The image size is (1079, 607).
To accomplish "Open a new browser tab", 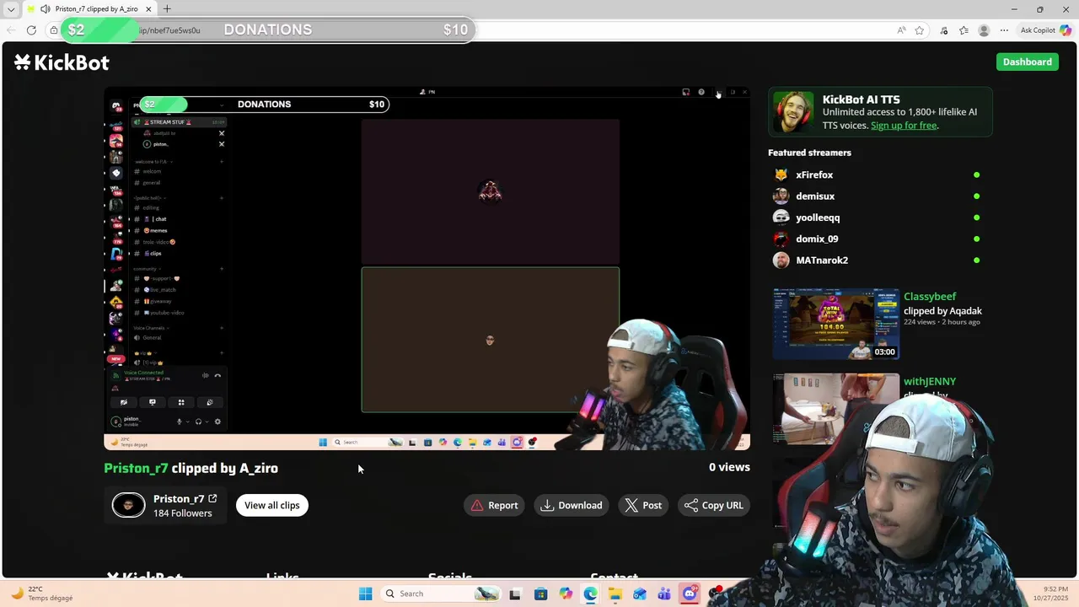I will [x=167, y=9].
